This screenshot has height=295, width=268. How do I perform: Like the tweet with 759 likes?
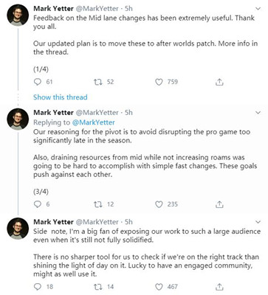[x=159, y=82]
